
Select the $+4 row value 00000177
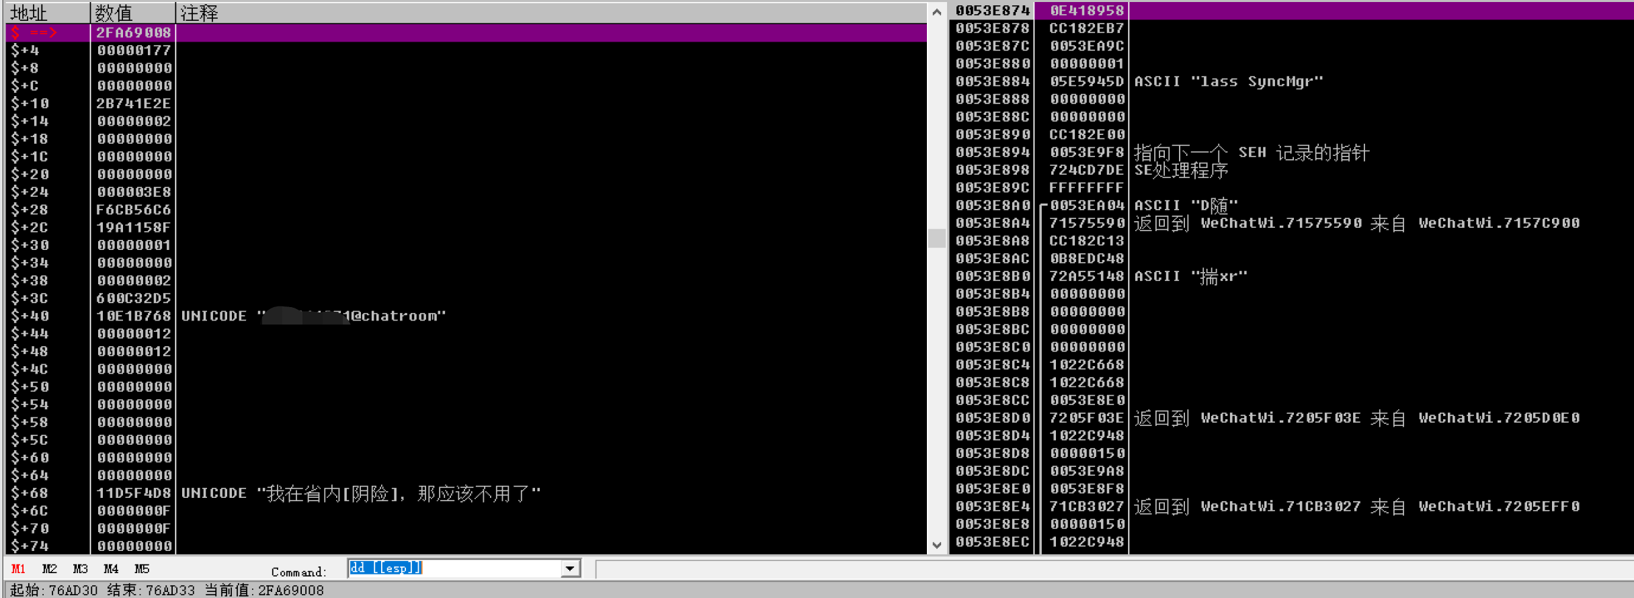point(134,50)
